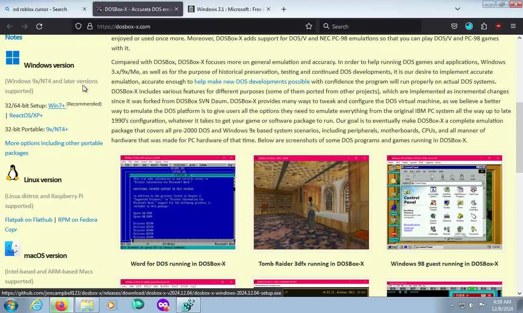The height and width of the screenshot is (313, 523).
Task: Click the Tomb Raider 3dfx running caption
Action: pos(311,264)
